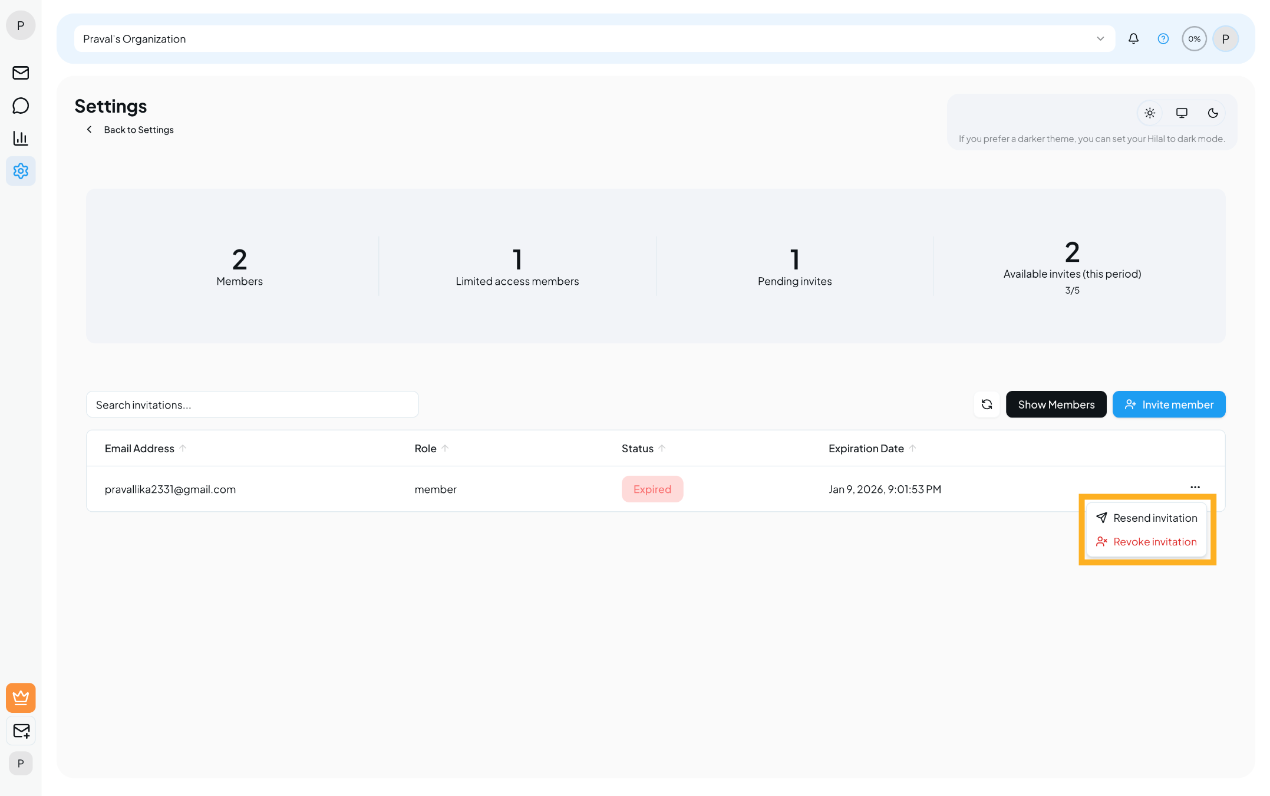Click the Search invitations field
This screenshot has height=796, width=1270.
[252, 404]
